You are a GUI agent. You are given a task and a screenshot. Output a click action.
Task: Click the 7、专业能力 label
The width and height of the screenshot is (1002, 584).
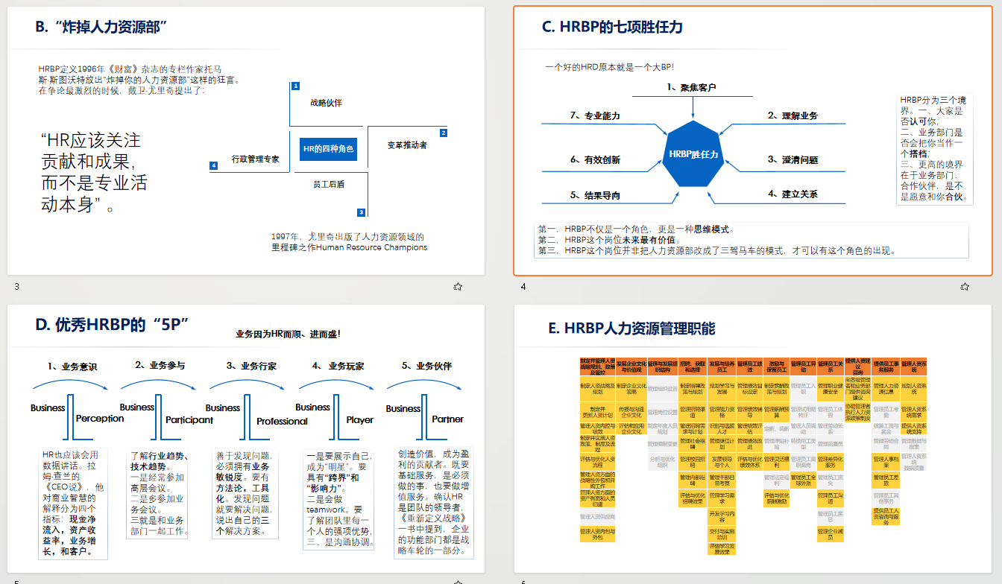[595, 115]
